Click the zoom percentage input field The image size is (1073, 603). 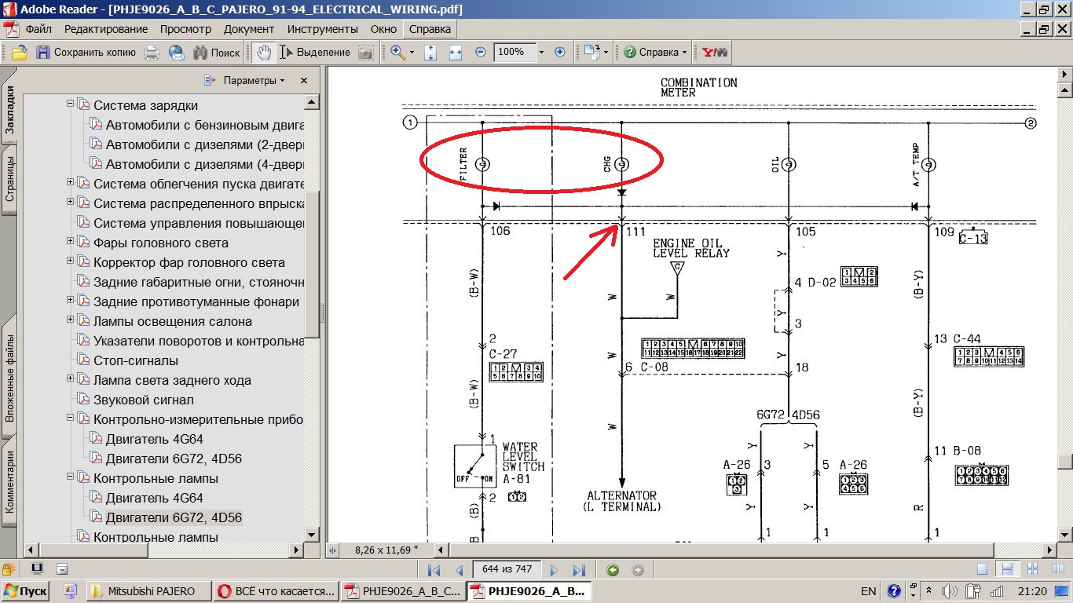(514, 53)
